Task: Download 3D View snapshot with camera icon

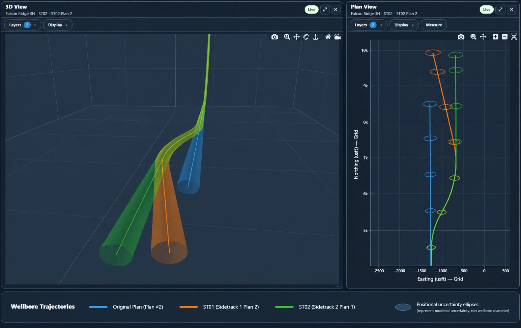Action: 275,37
